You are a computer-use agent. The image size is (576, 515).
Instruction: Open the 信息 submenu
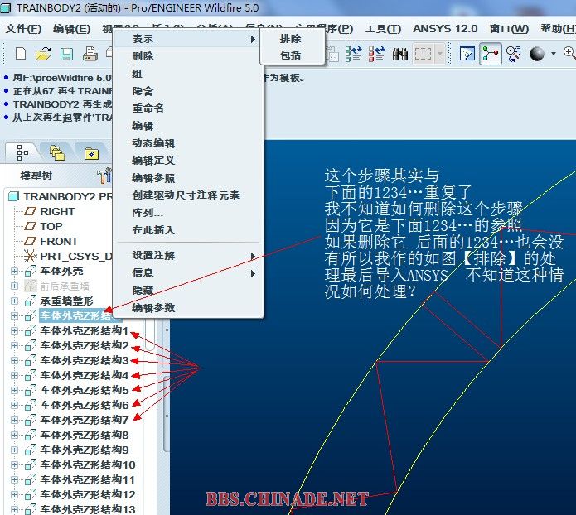188,272
